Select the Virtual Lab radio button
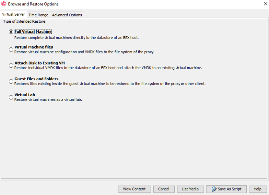The height and width of the screenshot is (195, 269). (11, 97)
